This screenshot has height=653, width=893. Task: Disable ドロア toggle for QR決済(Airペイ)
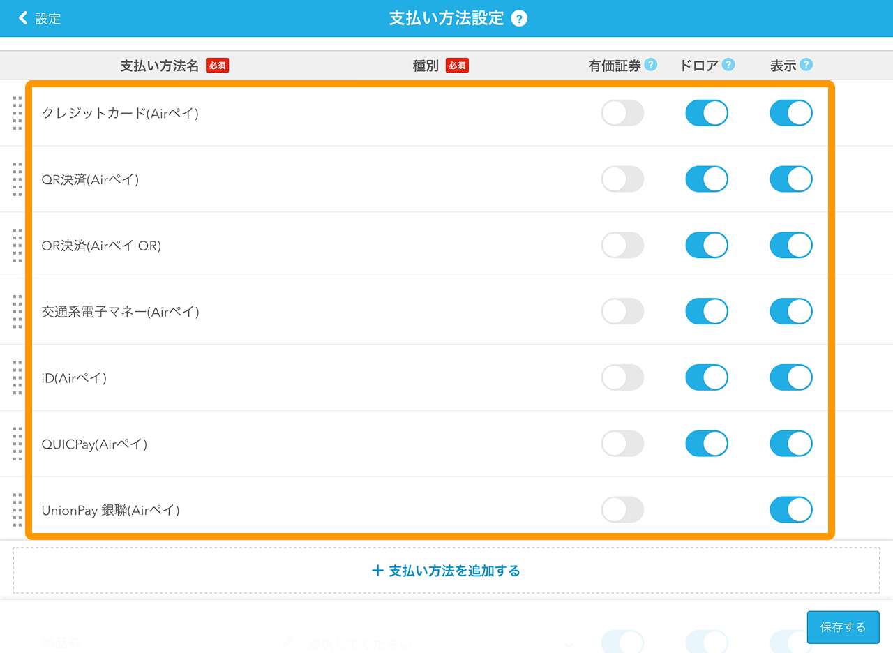click(x=706, y=179)
